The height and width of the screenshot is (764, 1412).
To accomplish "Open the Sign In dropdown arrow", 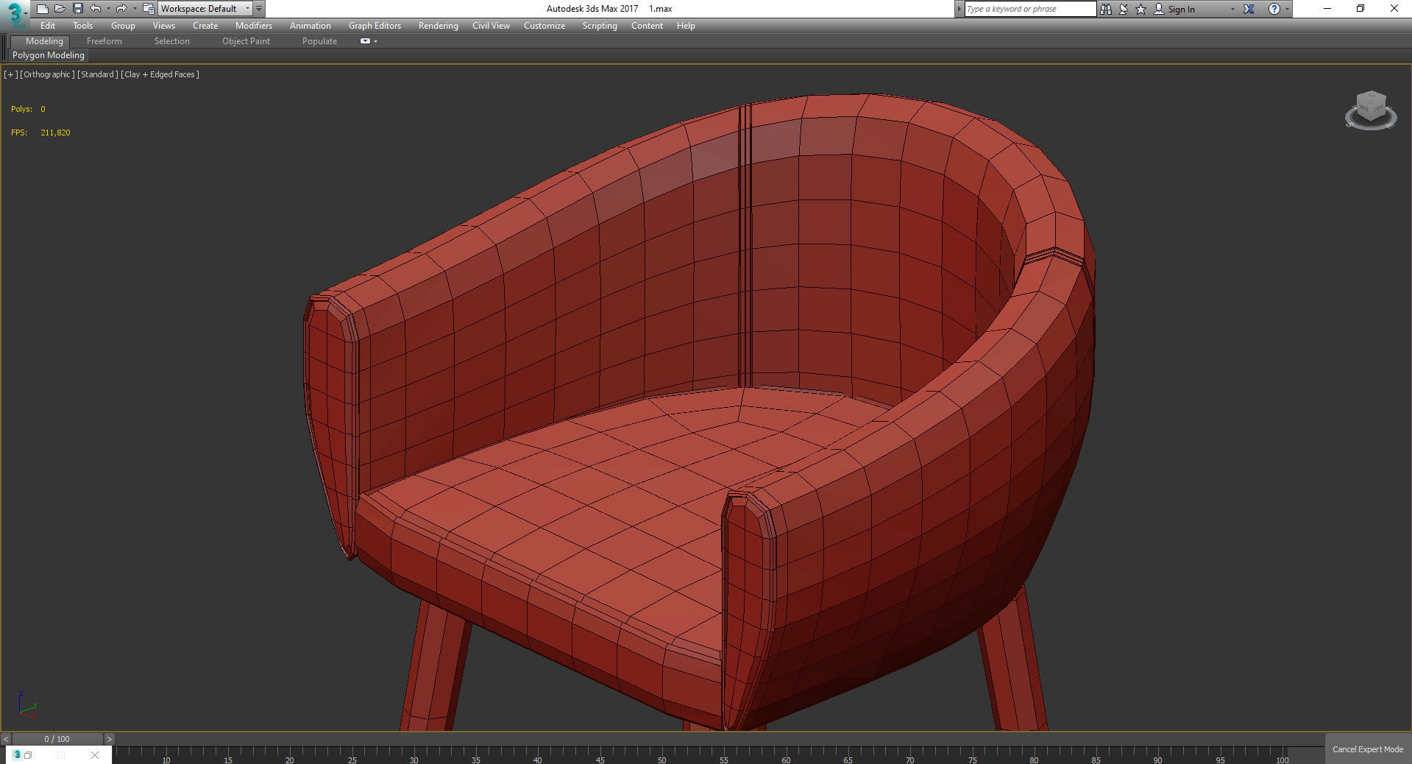I will (1232, 9).
